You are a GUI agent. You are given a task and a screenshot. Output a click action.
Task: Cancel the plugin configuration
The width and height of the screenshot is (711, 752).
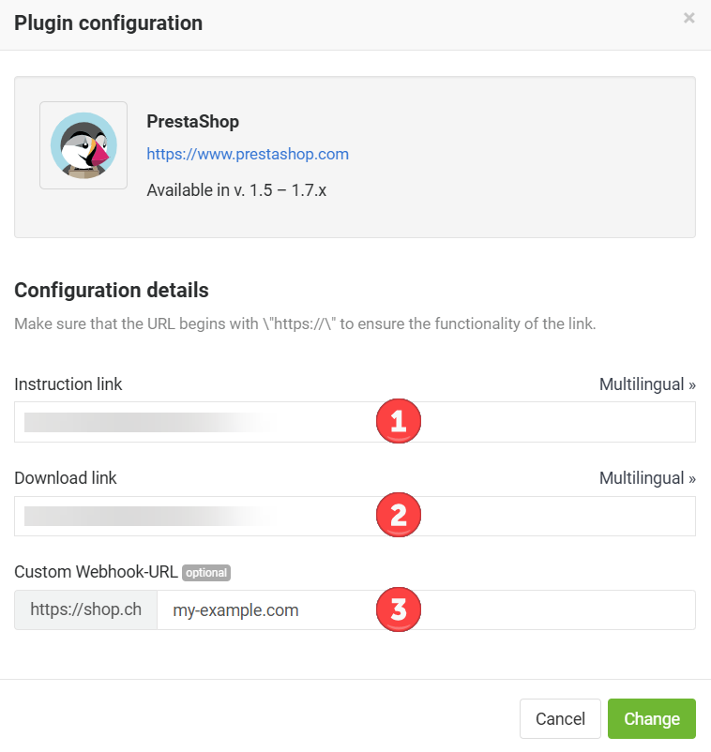pyautogui.click(x=560, y=718)
